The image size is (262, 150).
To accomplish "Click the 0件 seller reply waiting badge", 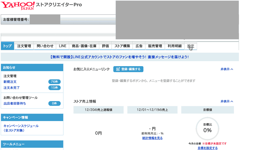I will pyautogui.click(x=54, y=103).
